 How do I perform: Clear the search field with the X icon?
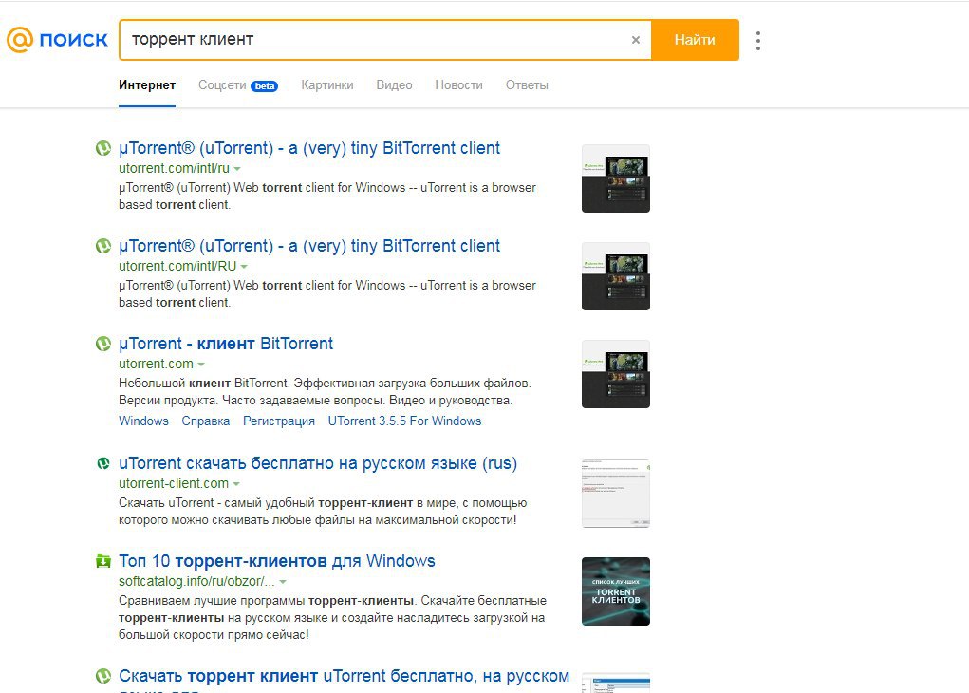tap(635, 40)
